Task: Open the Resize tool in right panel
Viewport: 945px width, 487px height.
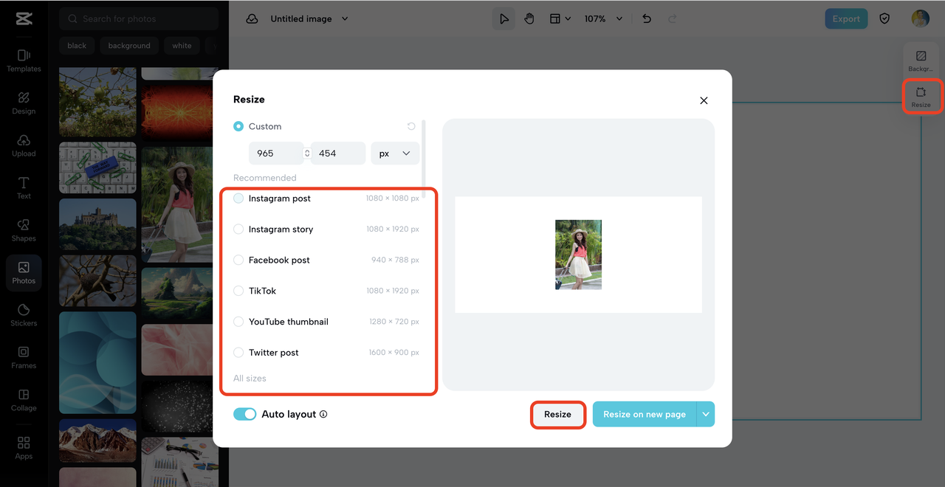Action: click(x=921, y=97)
